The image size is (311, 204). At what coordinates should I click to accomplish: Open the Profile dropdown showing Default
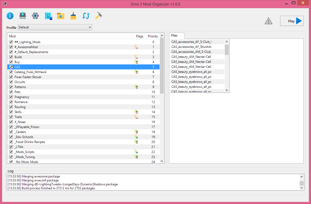55,27
